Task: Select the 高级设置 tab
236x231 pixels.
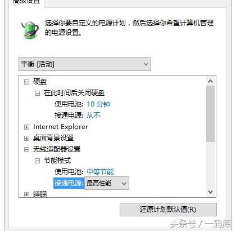Action: point(26,2)
